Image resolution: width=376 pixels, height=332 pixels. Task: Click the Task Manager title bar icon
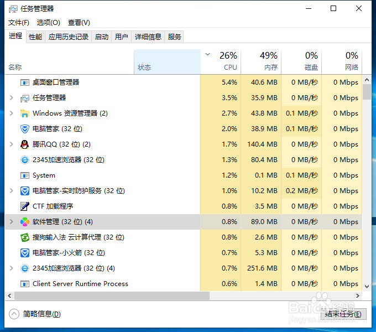click(x=13, y=9)
